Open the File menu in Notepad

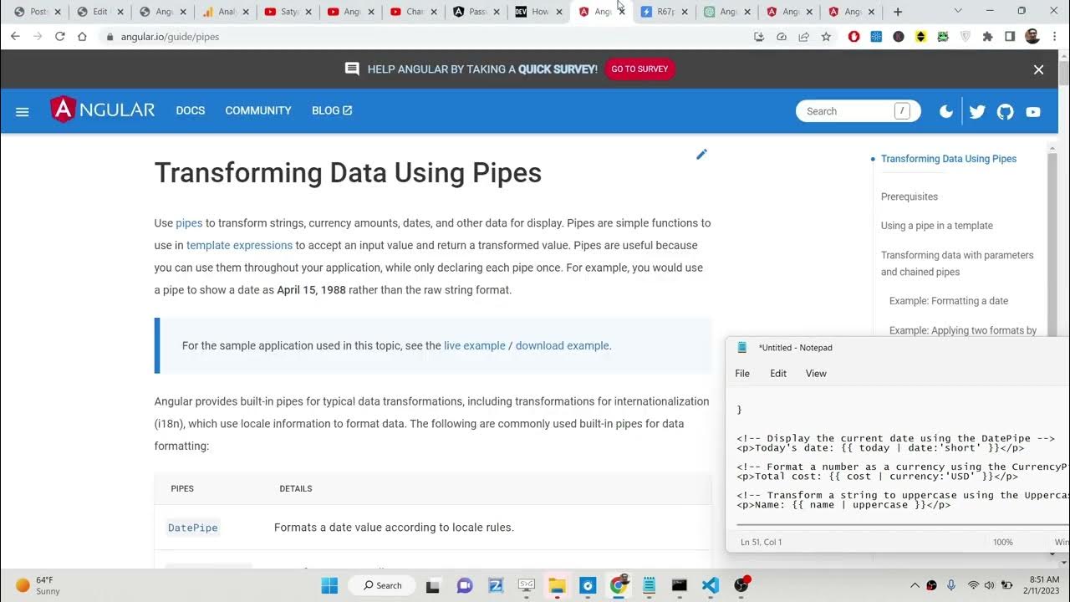(742, 374)
